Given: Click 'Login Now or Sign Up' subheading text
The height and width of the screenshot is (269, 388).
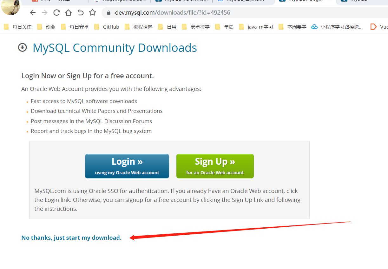Looking at the screenshot, I should [88, 76].
